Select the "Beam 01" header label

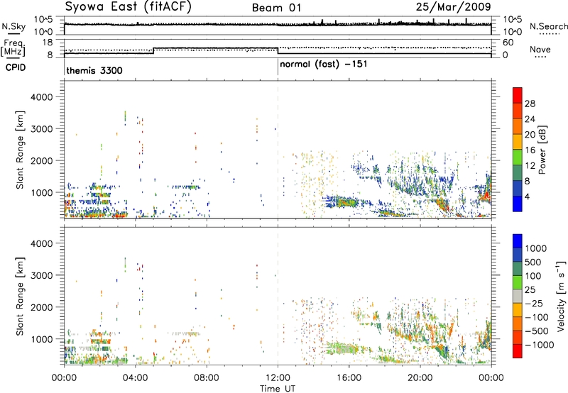276,8
